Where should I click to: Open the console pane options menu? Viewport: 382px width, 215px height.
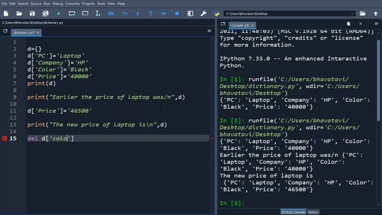coord(377,24)
